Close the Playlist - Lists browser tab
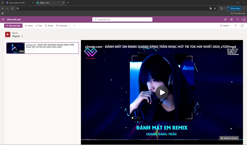Viewport: 247px width, 145px height. [x=63, y=3]
